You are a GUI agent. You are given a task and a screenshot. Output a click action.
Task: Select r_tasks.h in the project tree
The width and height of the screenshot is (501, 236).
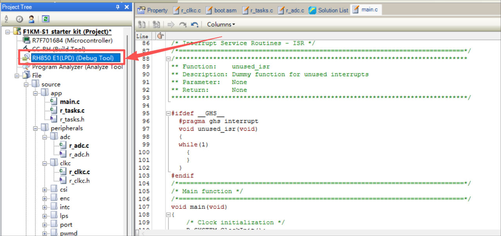click(72, 119)
